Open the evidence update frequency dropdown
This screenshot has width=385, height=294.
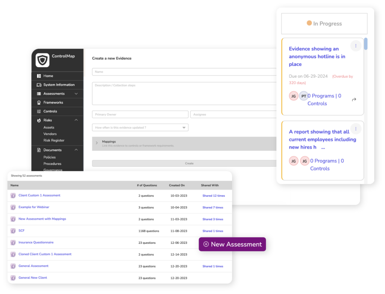point(140,127)
